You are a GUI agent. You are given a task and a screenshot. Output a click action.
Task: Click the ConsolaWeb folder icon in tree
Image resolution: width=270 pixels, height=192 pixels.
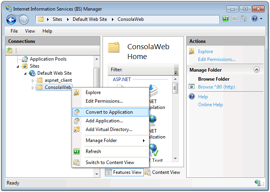[40, 87]
